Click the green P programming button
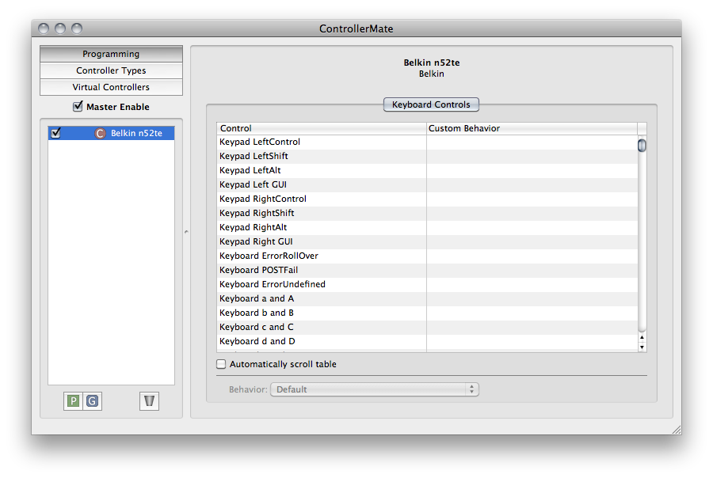The image size is (713, 478). [73, 400]
